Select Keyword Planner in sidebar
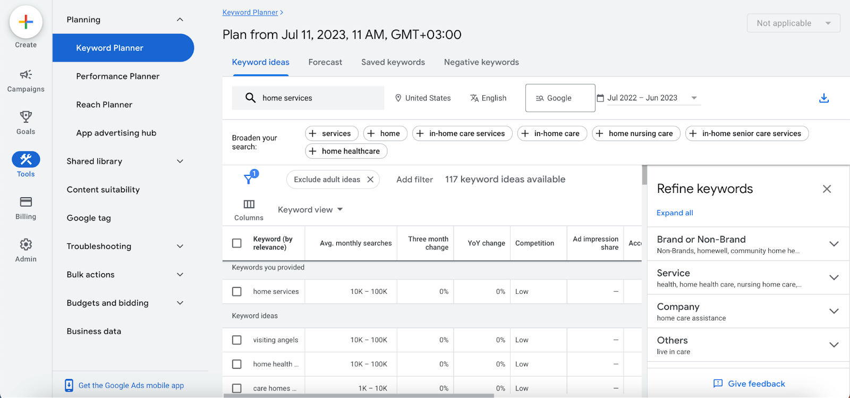Screen dimensions: 850x398 pyautogui.click(x=123, y=48)
